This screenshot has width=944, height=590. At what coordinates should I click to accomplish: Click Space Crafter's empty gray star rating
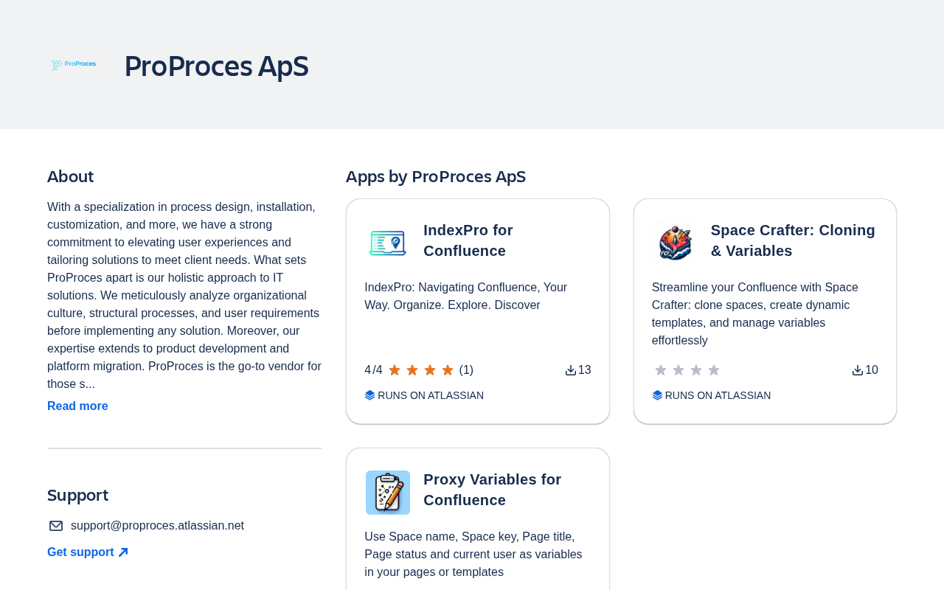pos(687,370)
